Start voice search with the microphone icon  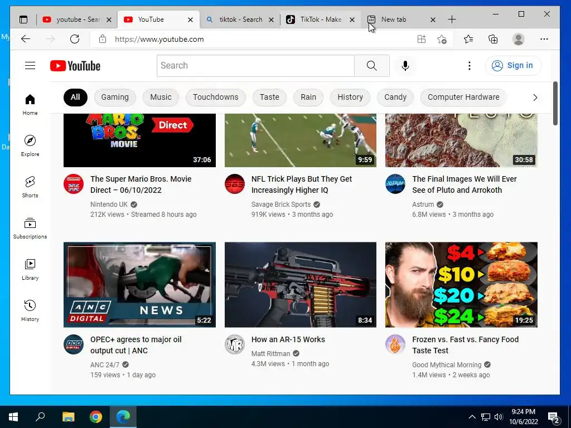(x=405, y=66)
